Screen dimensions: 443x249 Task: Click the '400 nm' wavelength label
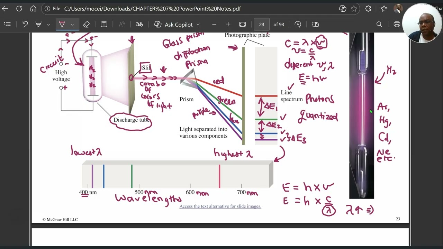click(88, 192)
